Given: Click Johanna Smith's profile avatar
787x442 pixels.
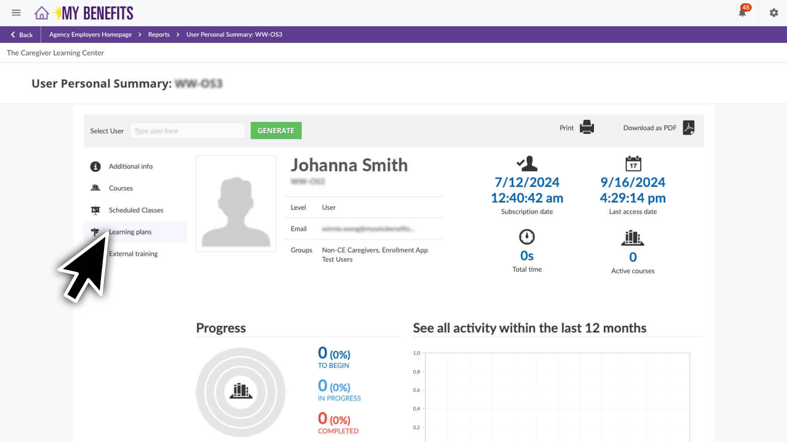Looking at the screenshot, I should (236, 204).
